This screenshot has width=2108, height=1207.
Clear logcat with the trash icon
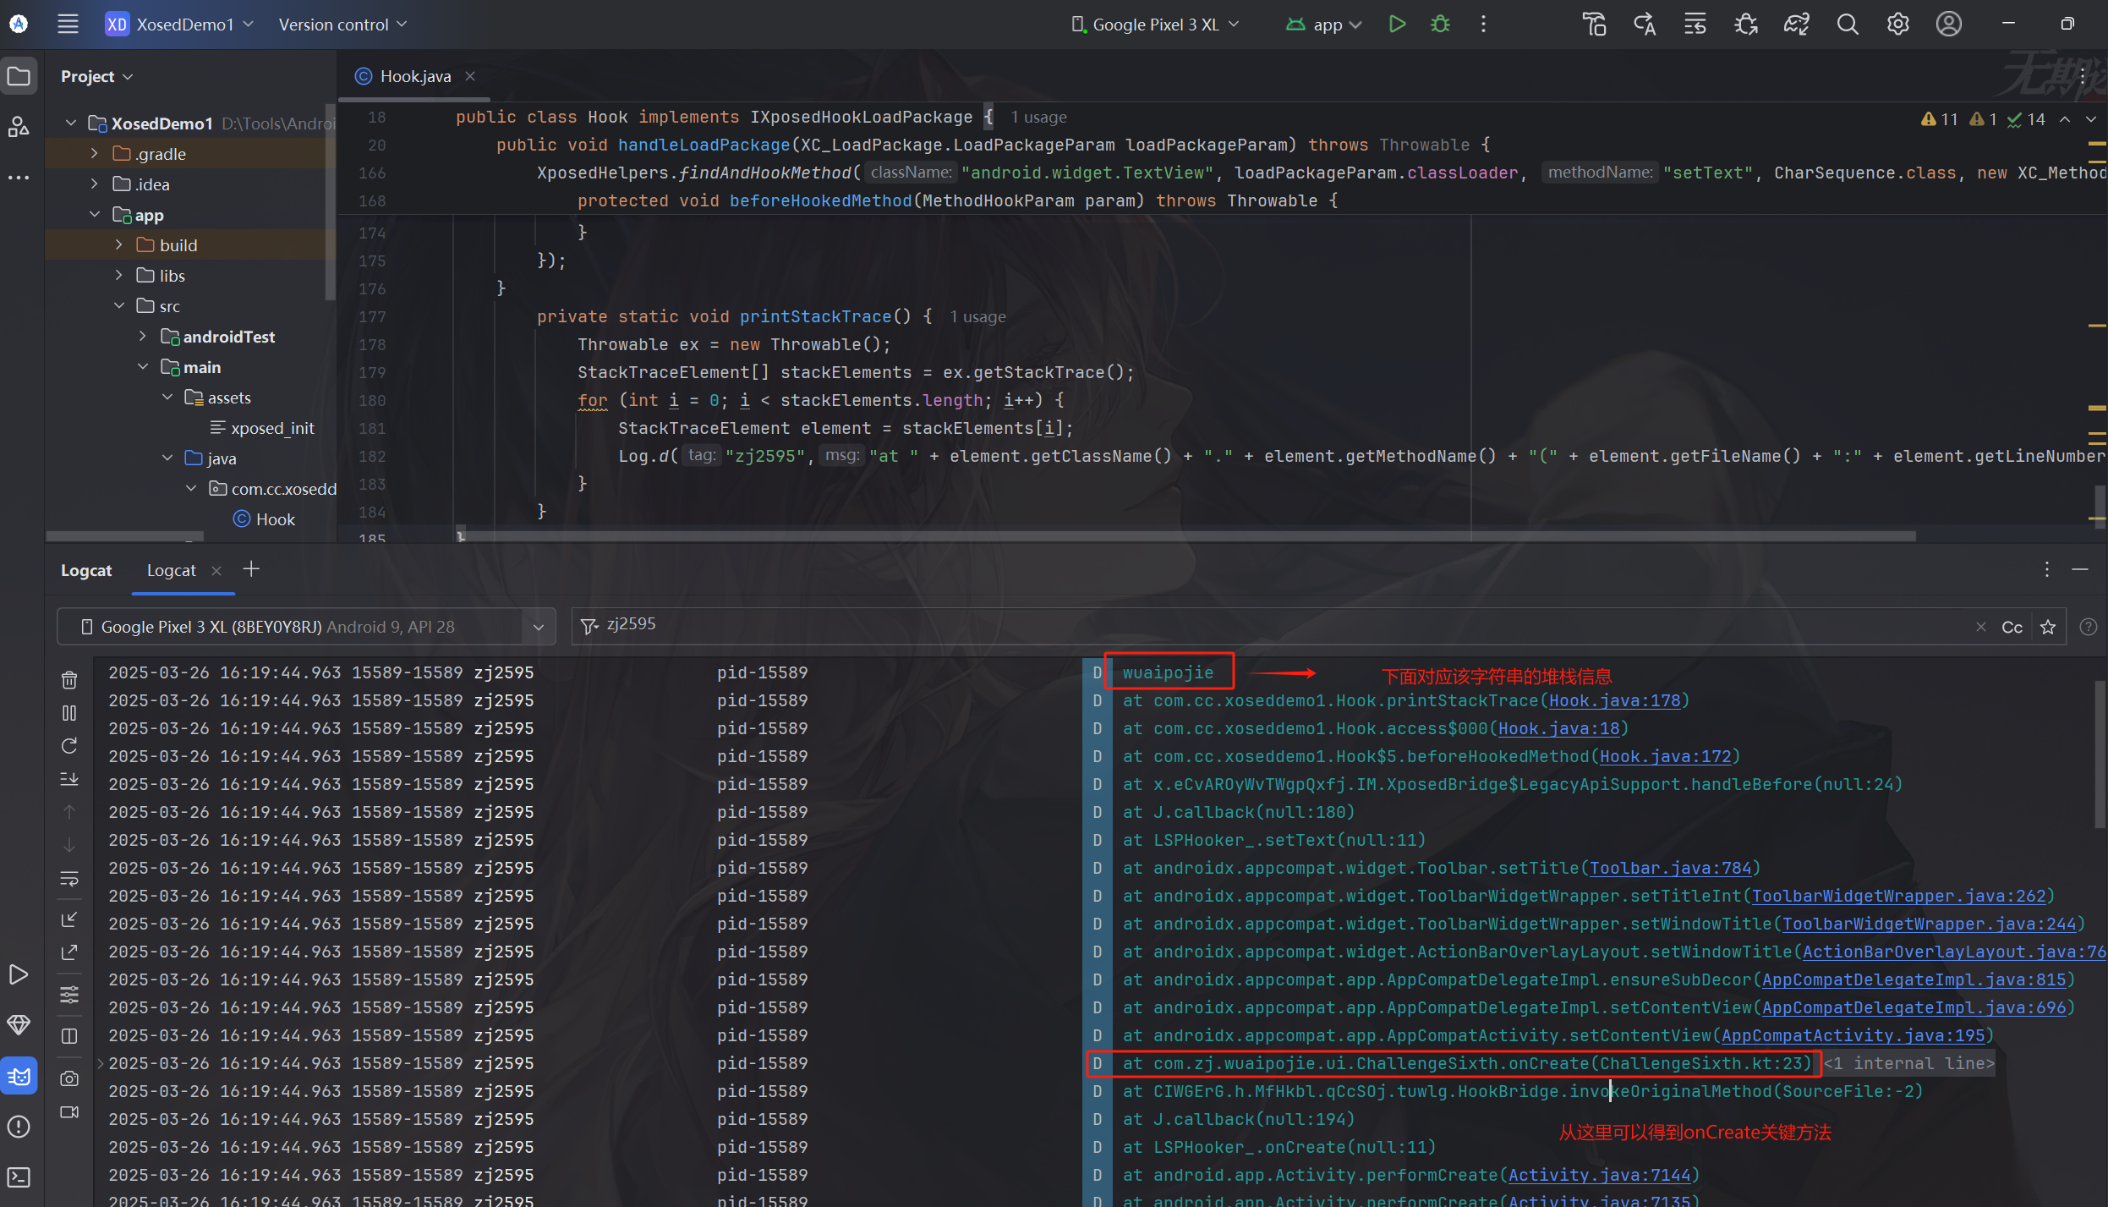tap(69, 680)
